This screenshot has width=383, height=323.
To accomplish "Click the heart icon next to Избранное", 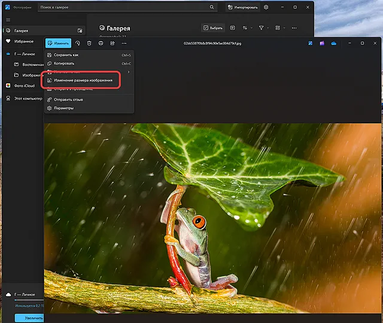I will pyautogui.click(x=8, y=41).
